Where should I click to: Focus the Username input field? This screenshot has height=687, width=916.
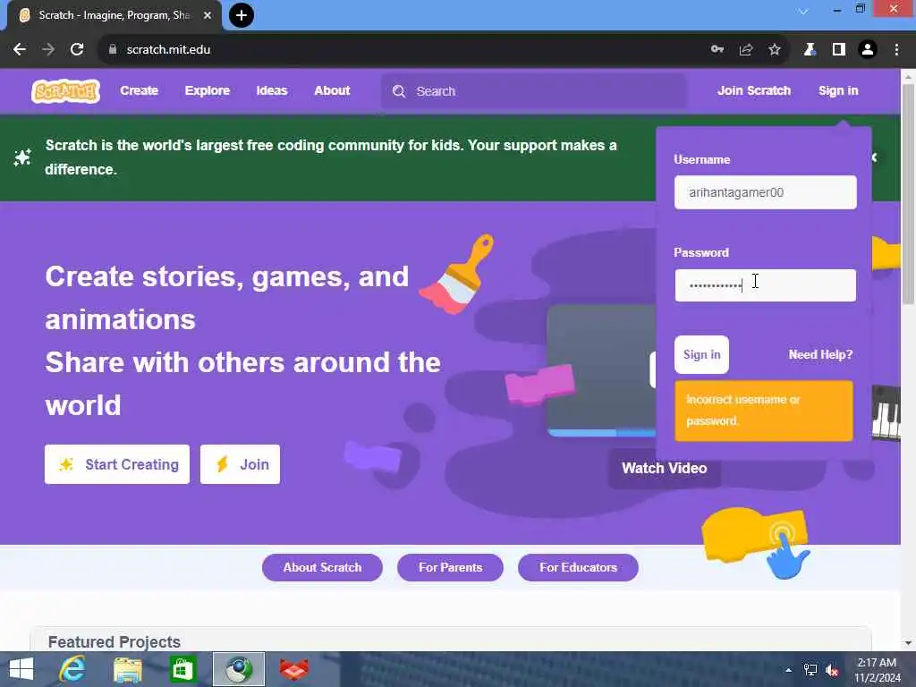[x=766, y=192]
